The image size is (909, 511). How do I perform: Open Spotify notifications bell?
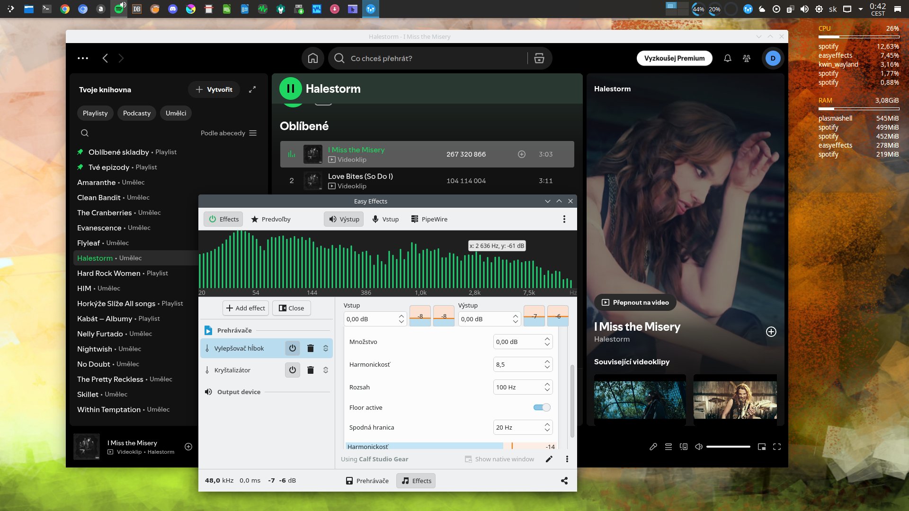coord(728,58)
